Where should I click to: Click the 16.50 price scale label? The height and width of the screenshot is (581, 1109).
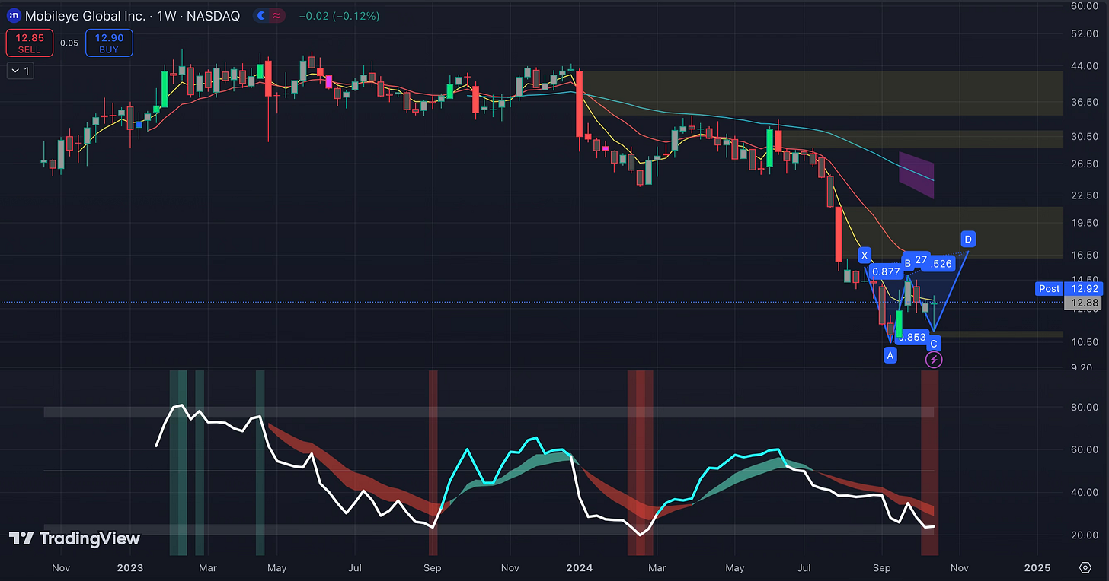pyautogui.click(x=1083, y=255)
